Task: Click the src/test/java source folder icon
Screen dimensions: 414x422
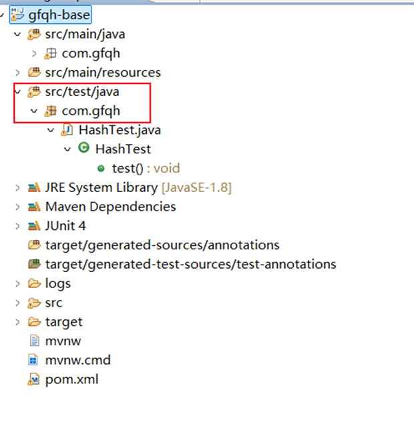Action: [x=34, y=92]
